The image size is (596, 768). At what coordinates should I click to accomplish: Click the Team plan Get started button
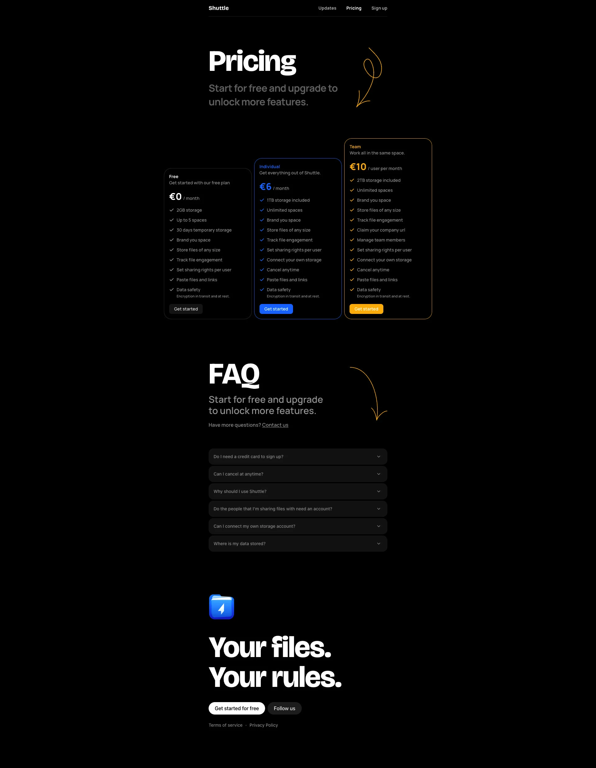[x=366, y=309]
